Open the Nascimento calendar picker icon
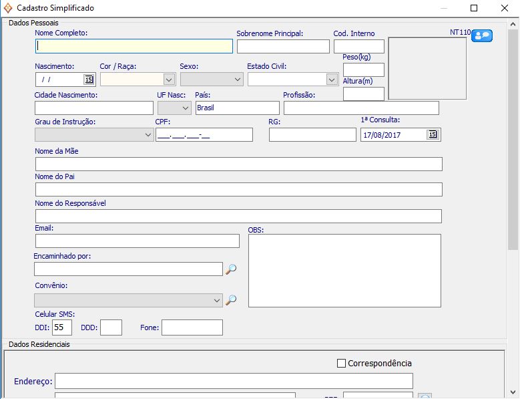This screenshot has height=399, width=520. (89, 80)
